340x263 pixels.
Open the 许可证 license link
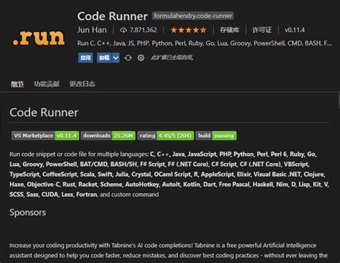[x=262, y=30]
